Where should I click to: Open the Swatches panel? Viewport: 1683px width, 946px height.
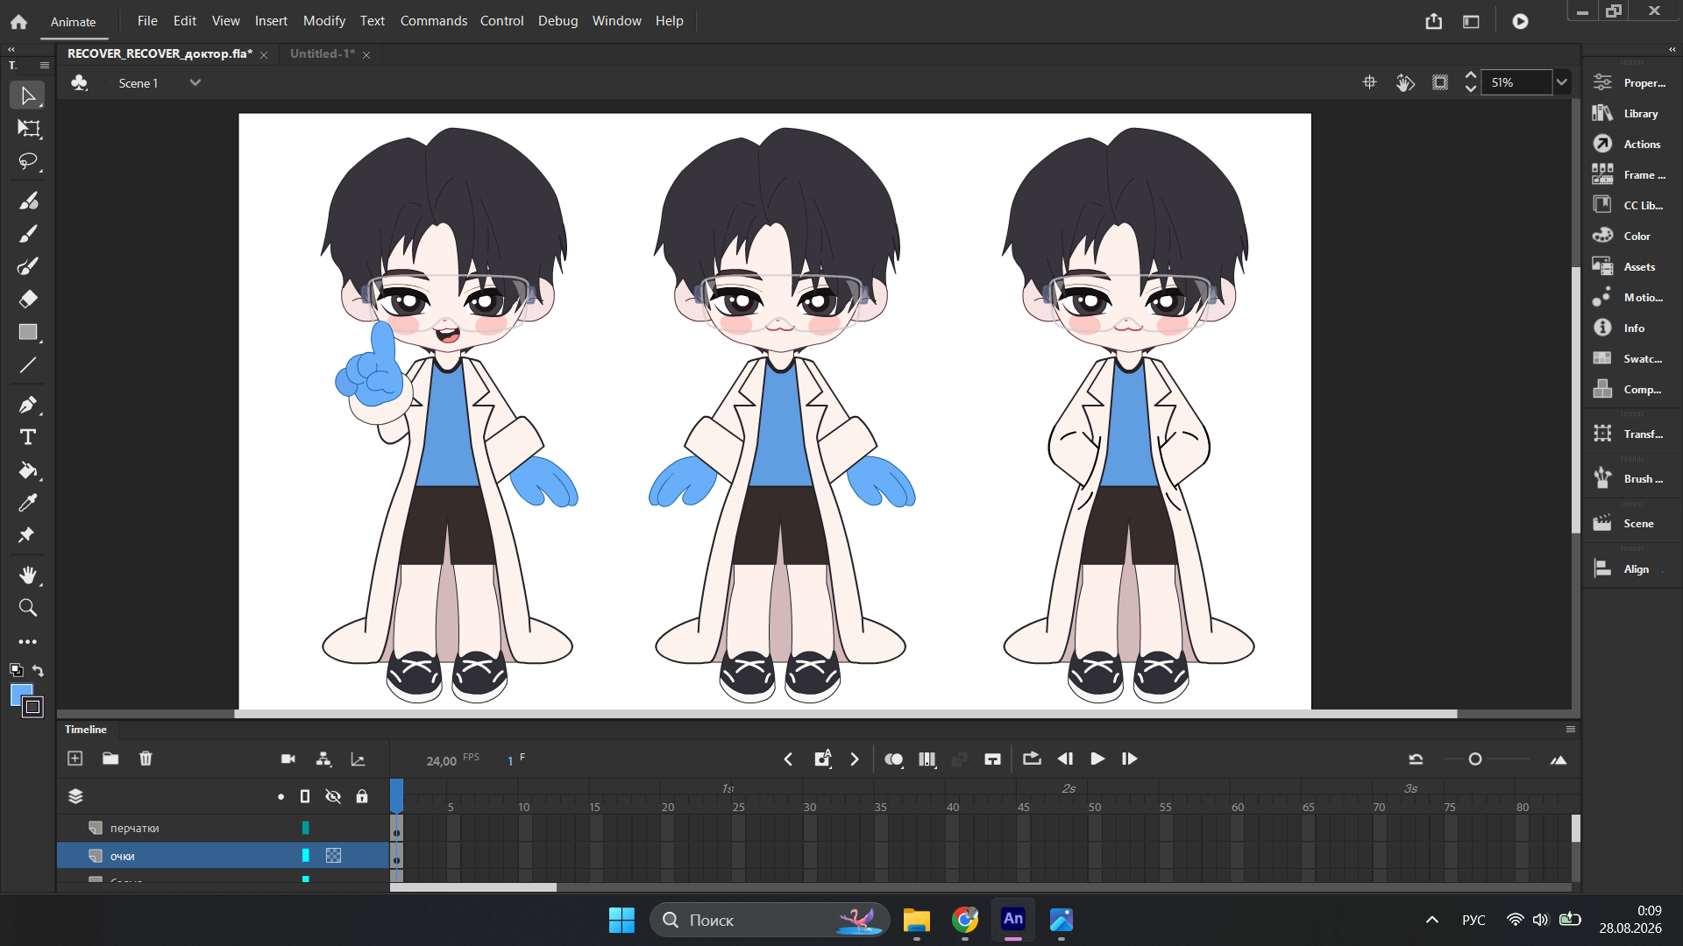1628,358
